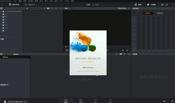Open project settings gear at bottom right
The image size is (175, 103).
[x=172, y=101]
